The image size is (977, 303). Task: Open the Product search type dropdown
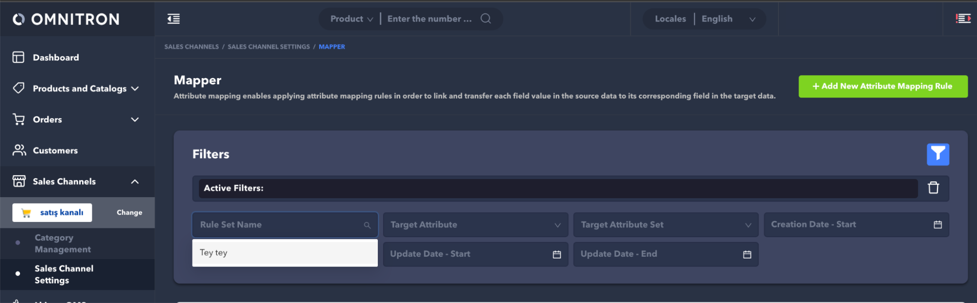click(x=351, y=19)
